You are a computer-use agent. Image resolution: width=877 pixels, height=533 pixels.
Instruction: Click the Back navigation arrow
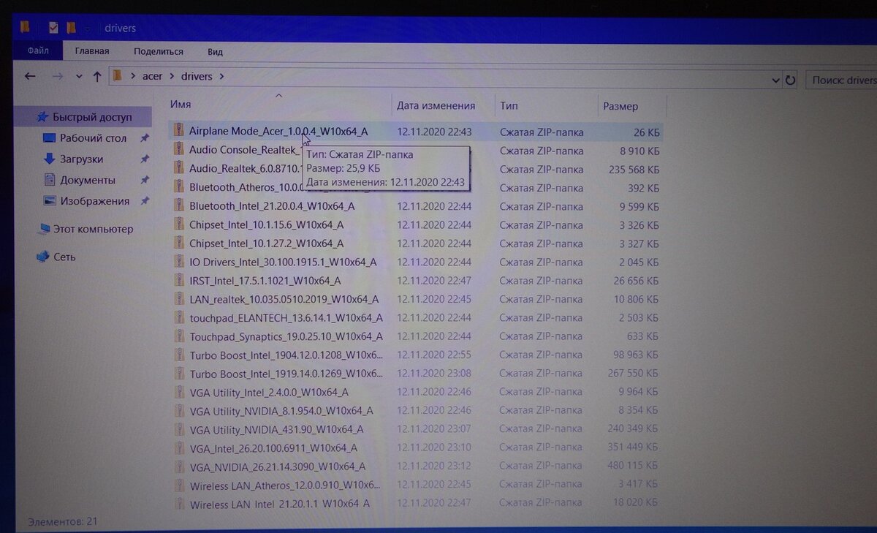[x=30, y=76]
